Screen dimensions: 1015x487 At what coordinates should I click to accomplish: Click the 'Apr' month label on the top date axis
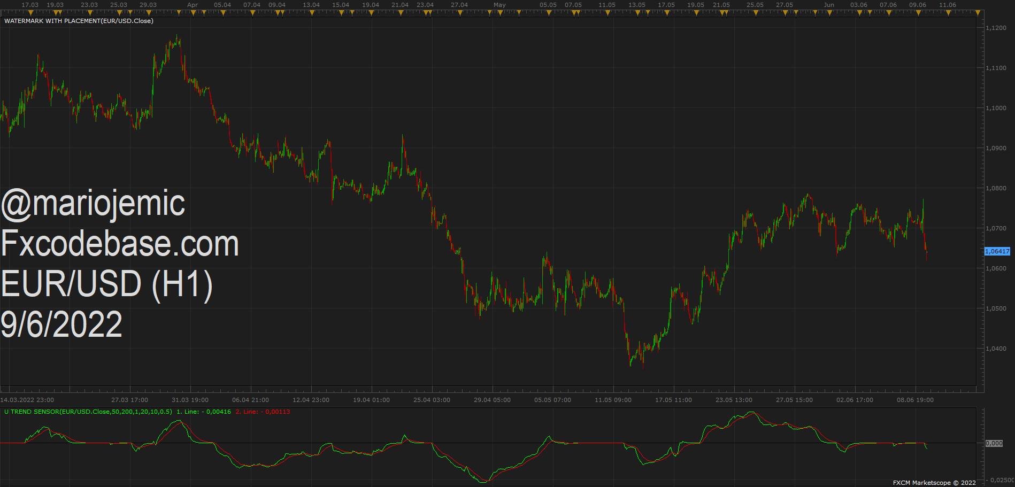(193, 5)
